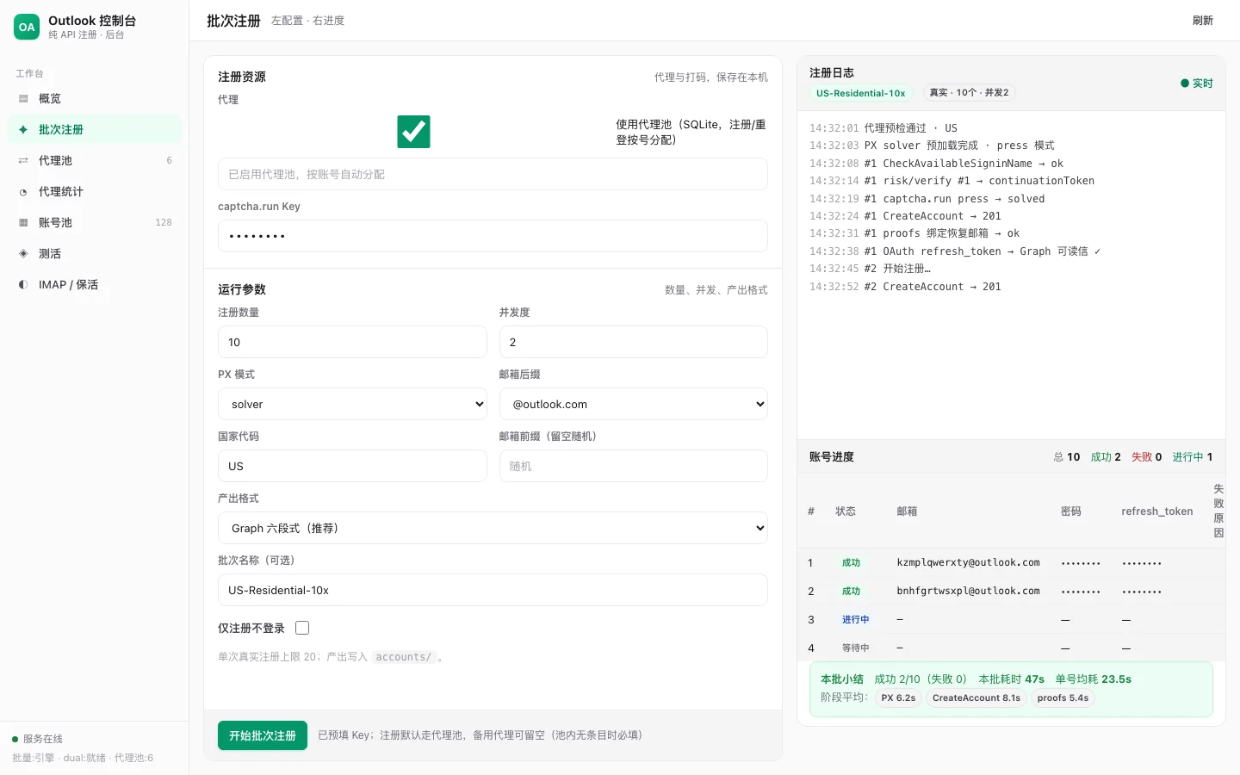Click the 批次名称 field with US-Residential-10x
The image size is (1240, 775).
(493, 590)
